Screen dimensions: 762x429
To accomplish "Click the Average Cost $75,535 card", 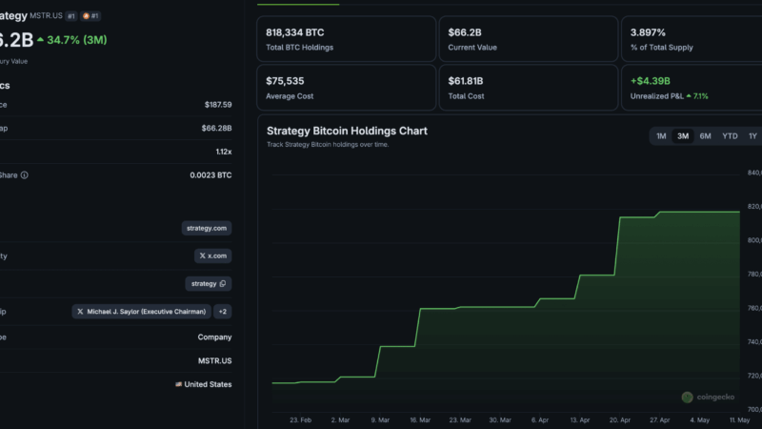I will (x=346, y=88).
